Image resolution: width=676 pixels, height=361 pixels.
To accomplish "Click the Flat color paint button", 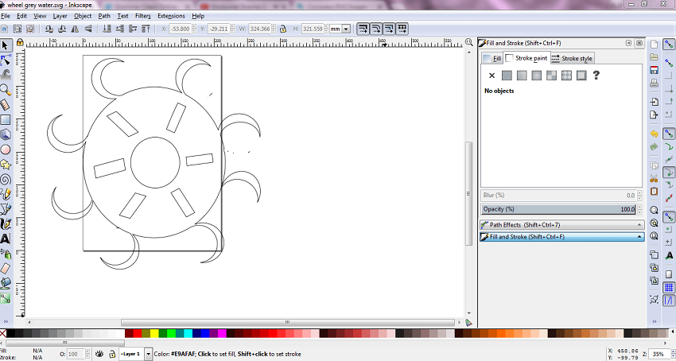I will click(507, 76).
